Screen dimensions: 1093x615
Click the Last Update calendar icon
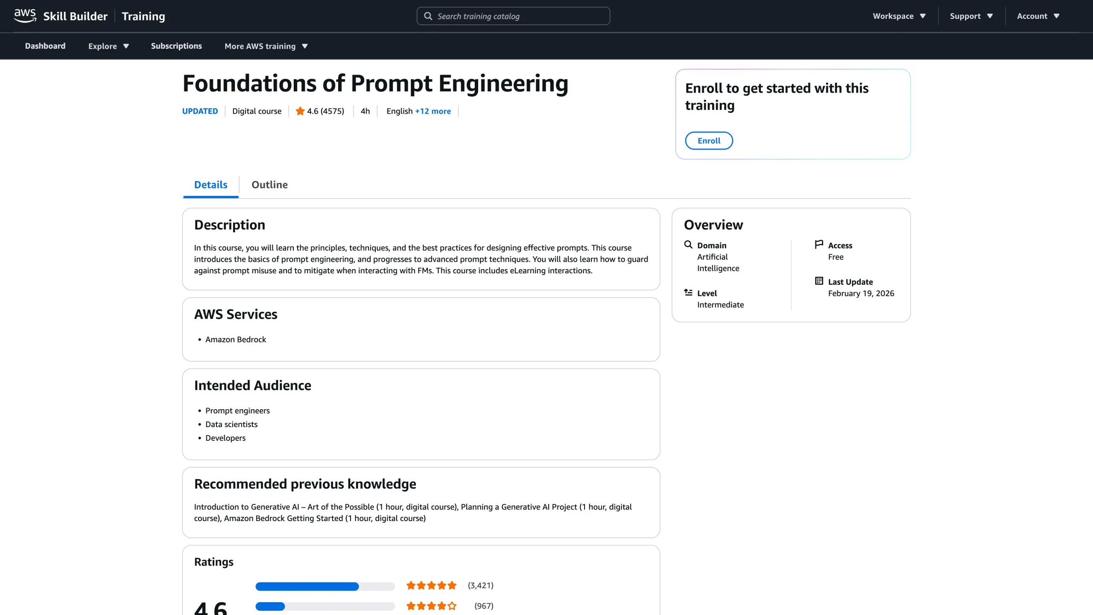pyautogui.click(x=819, y=281)
